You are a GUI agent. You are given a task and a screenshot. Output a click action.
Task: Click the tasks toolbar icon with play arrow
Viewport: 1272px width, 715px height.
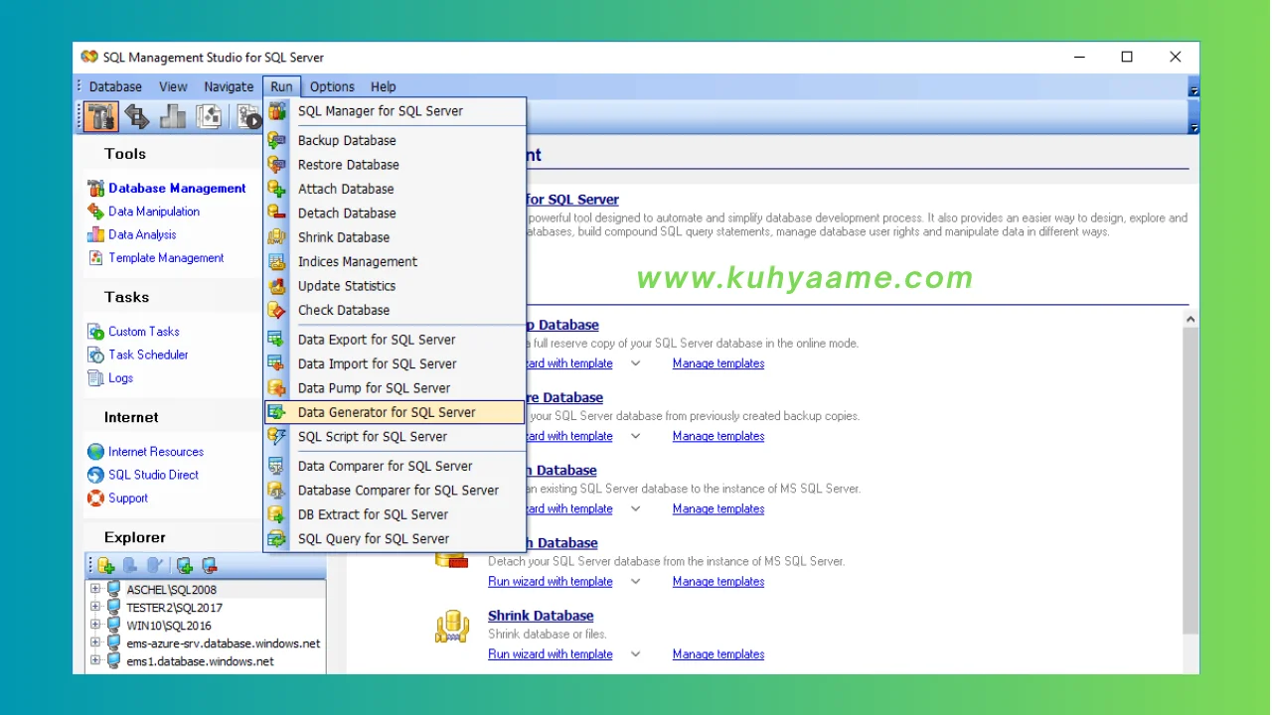coord(248,117)
